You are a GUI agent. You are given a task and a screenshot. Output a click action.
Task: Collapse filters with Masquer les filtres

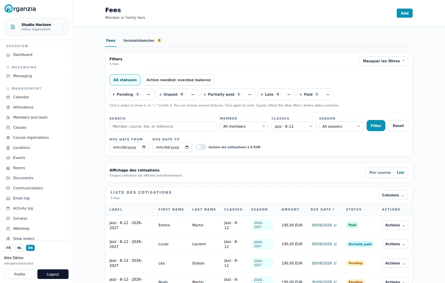384,61
